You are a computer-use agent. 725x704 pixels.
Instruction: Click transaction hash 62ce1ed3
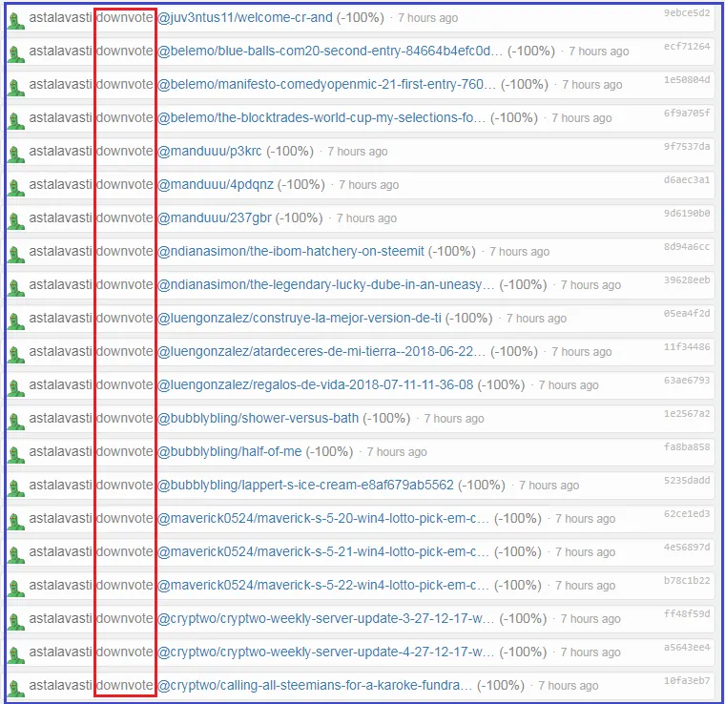[x=687, y=513]
